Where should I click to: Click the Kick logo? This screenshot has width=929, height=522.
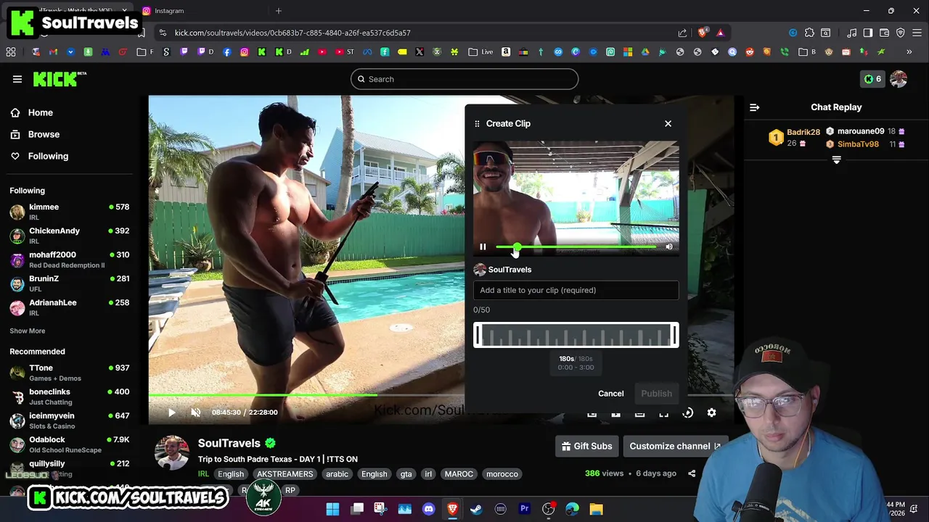coord(60,79)
